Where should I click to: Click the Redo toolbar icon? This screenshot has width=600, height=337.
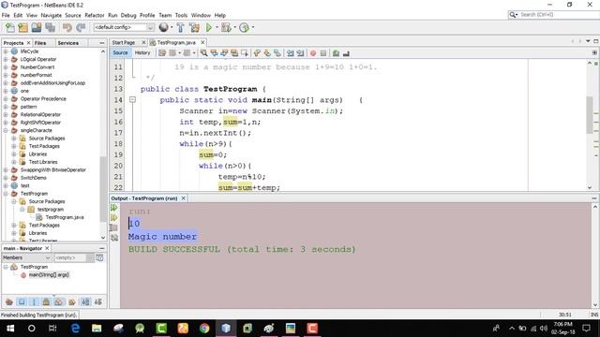[81, 27]
